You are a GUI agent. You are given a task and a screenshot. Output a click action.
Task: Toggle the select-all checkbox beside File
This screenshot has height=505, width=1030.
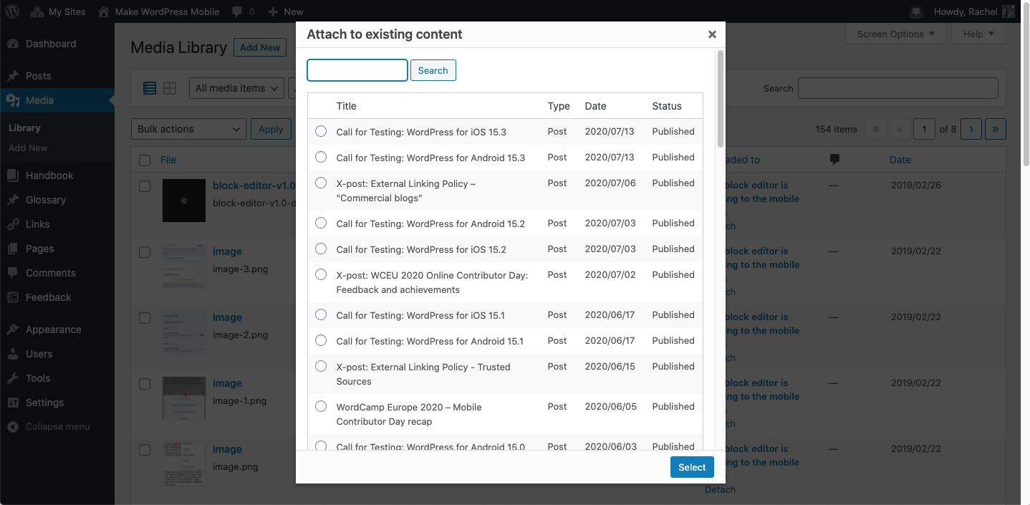click(x=145, y=160)
